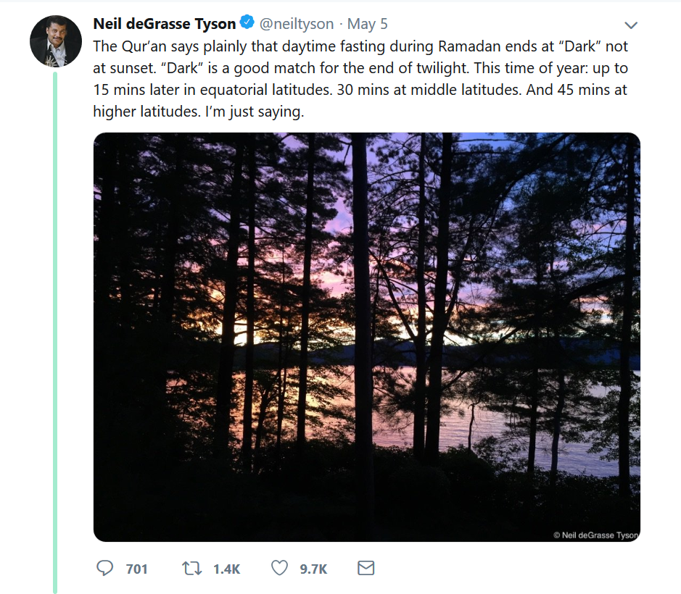Image resolution: width=681 pixels, height=594 pixels.
Task: Click the 701 replies count
Action: click(137, 569)
